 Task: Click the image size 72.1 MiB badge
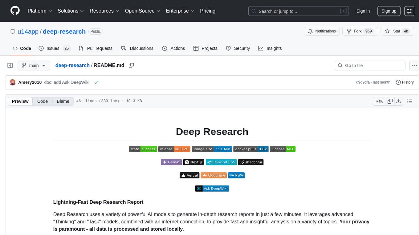click(x=212, y=149)
